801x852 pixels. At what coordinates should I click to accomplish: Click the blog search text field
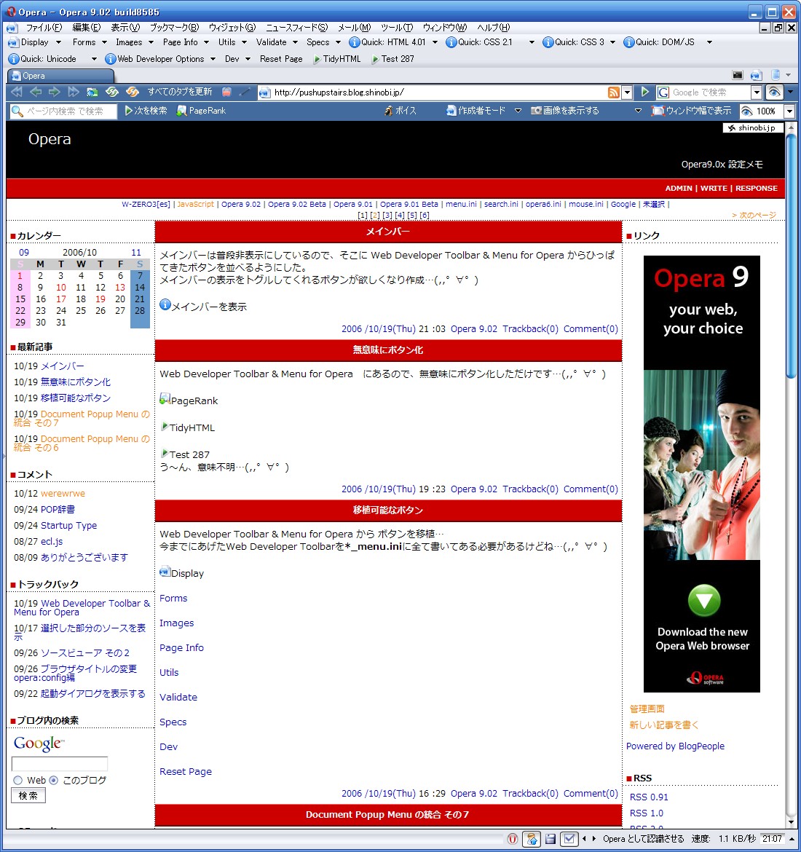(x=60, y=763)
